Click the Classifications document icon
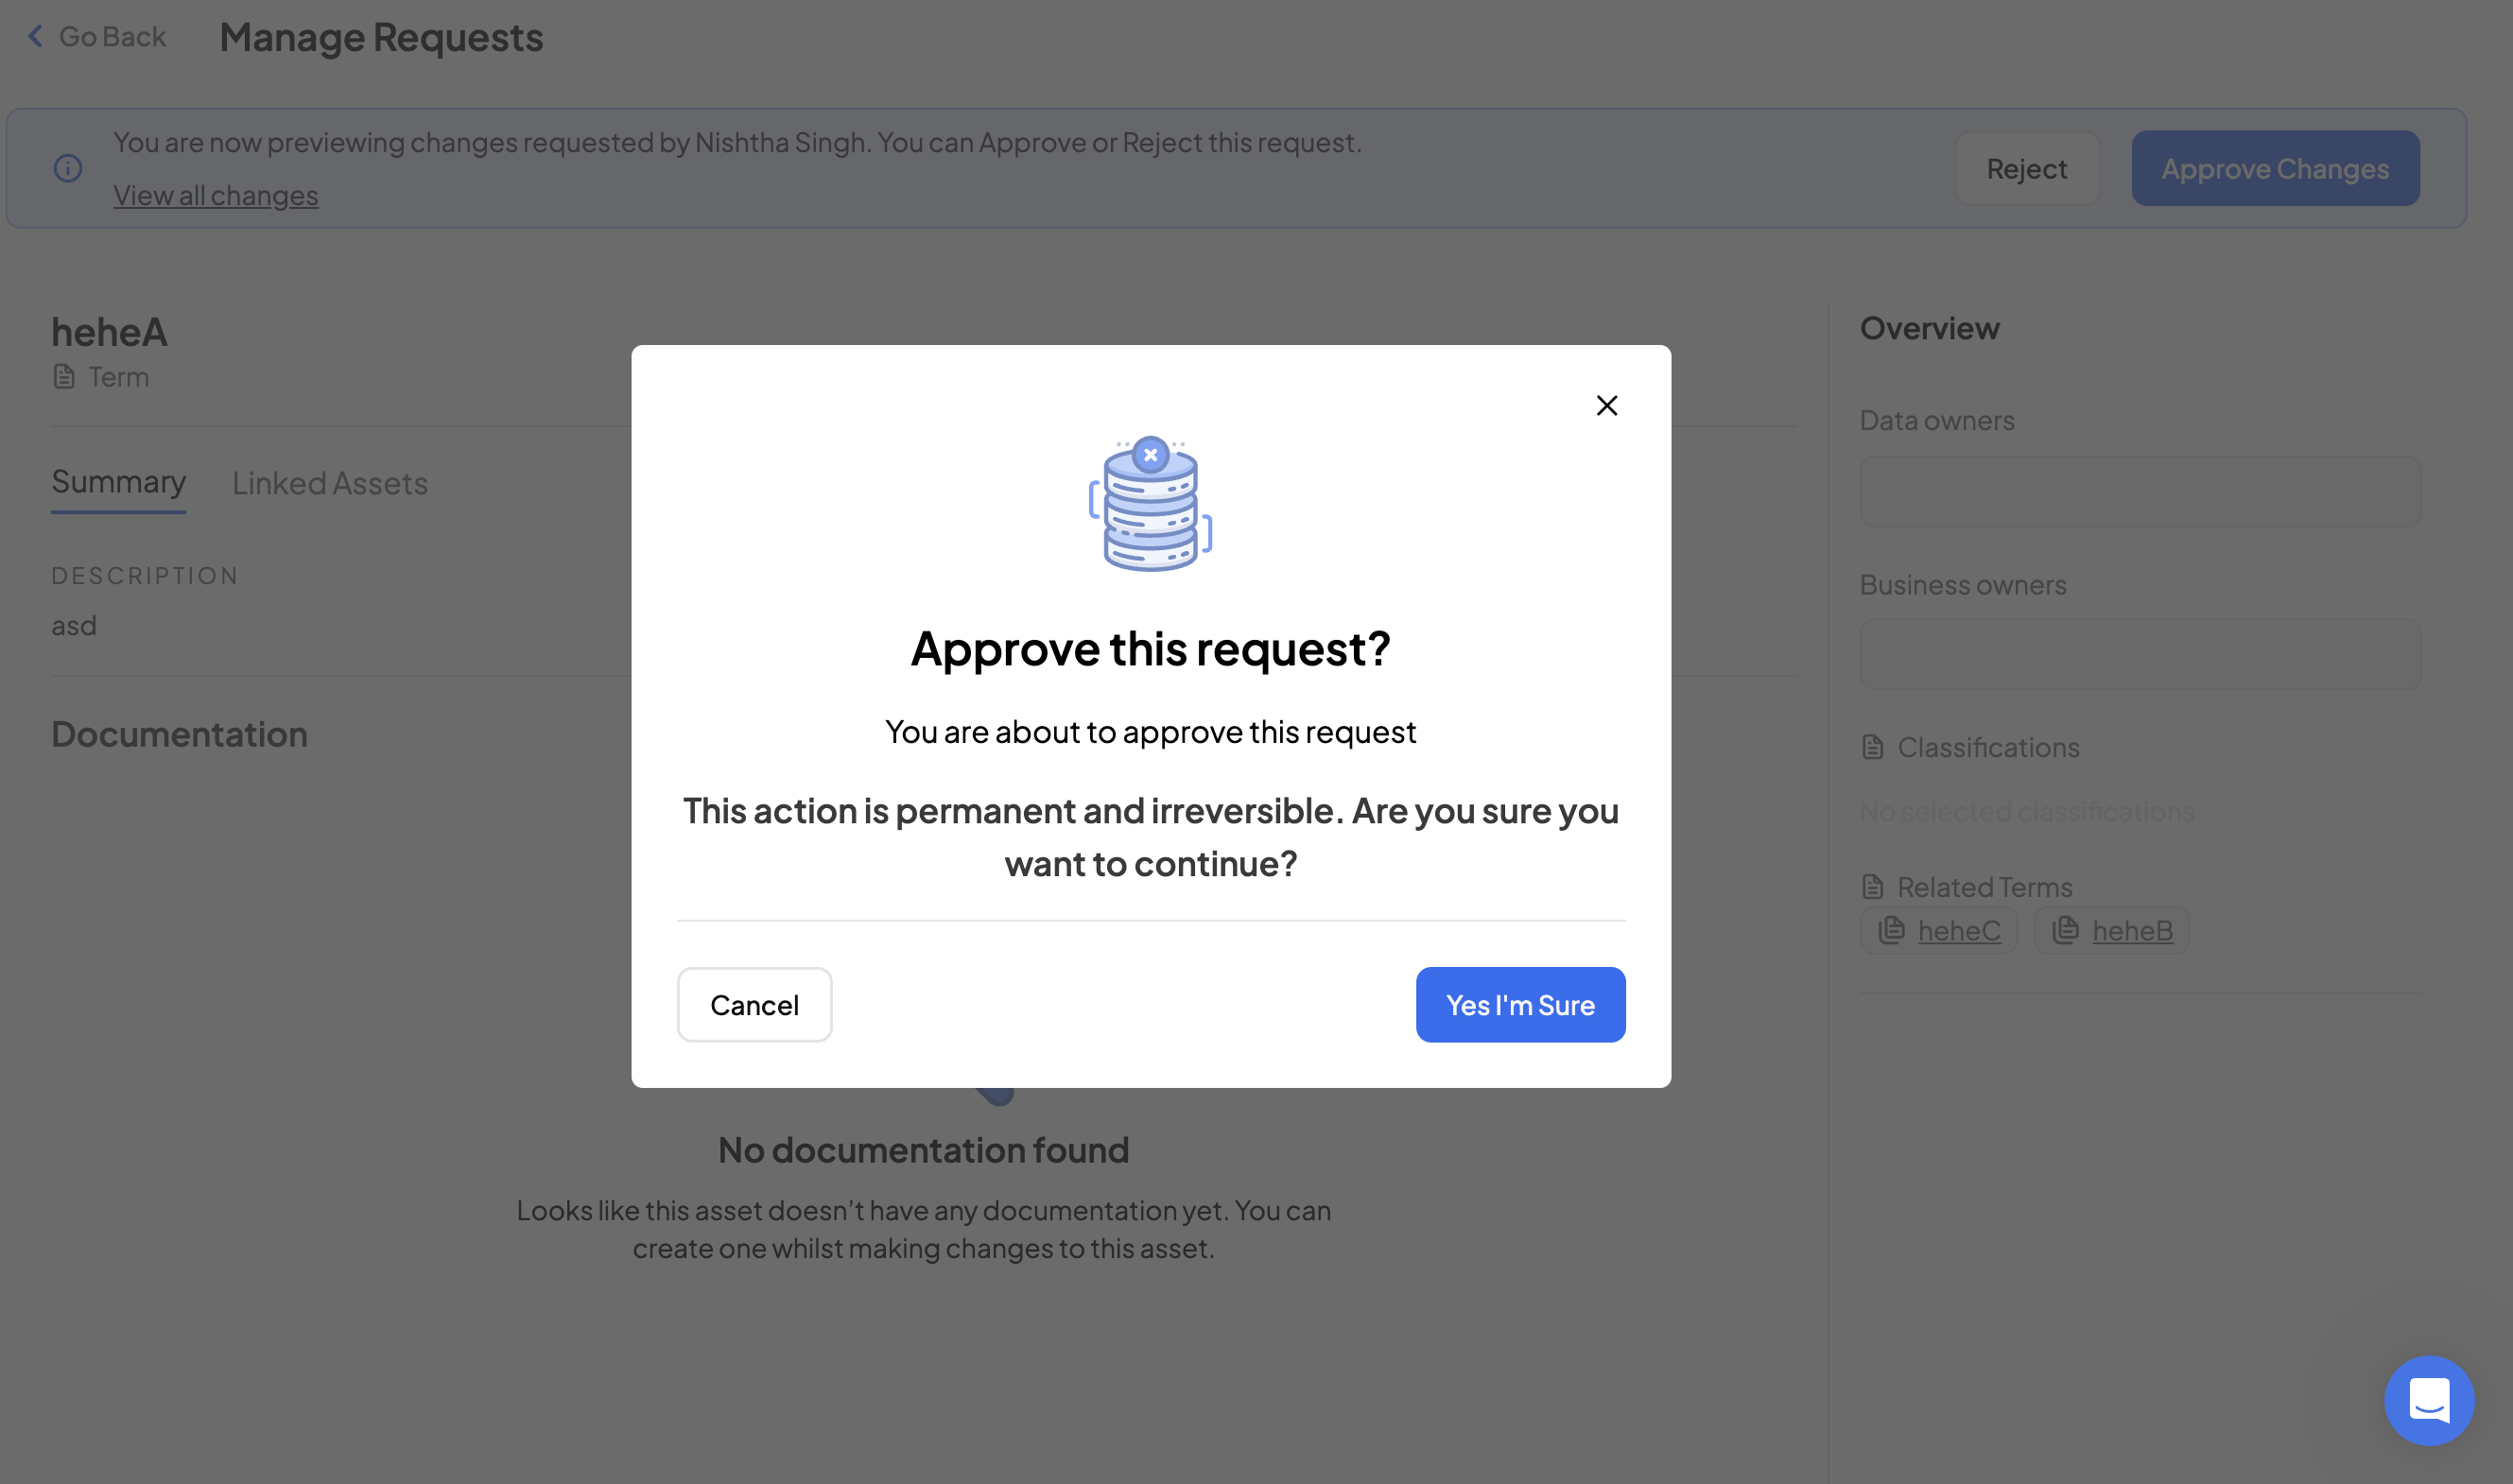This screenshot has width=2513, height=1484. click(x=1872, y=747)
